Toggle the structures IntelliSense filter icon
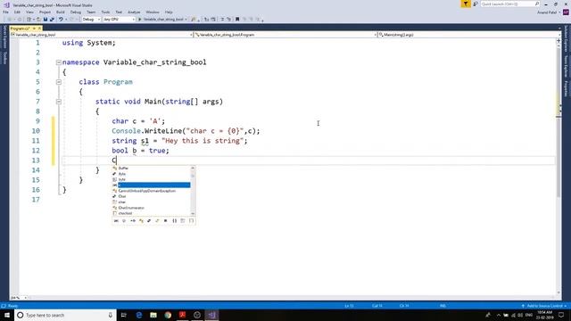Viewport: 571px width, 321px height. (149, 221)
